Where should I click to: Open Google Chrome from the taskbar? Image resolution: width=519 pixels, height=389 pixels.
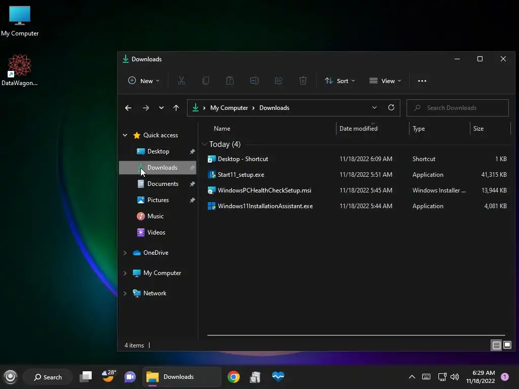point(234,377)
